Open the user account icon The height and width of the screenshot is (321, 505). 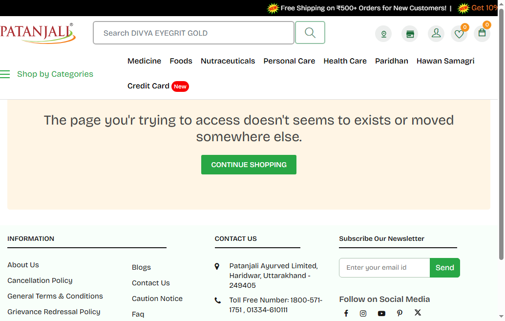(436, 34)
